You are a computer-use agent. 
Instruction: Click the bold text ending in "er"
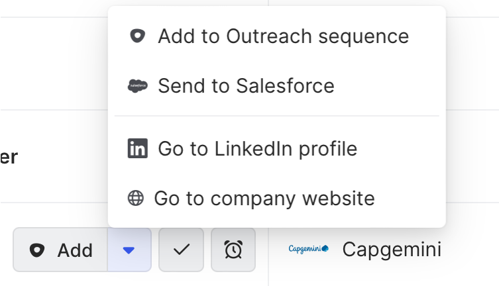coord(9,157)
